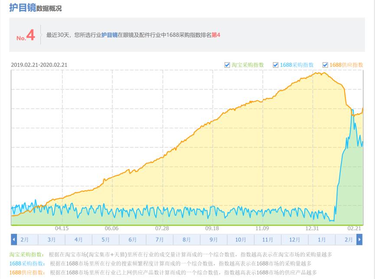Select 5月 in the month timeline
The image size is (375, 279).
point(105,240)
